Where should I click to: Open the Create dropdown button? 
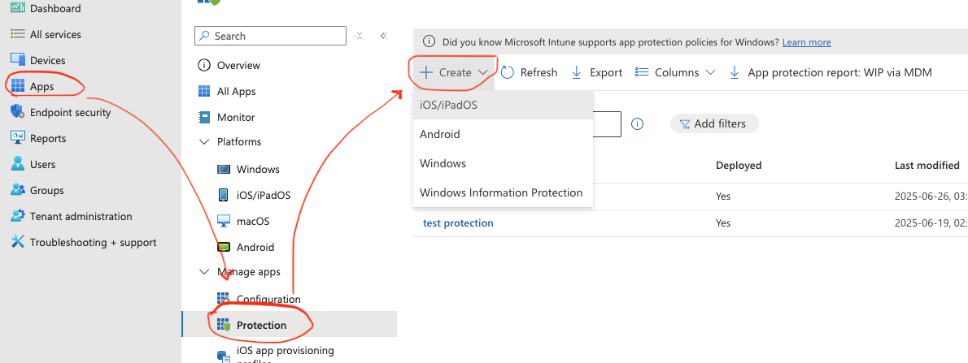pos(454,72)
